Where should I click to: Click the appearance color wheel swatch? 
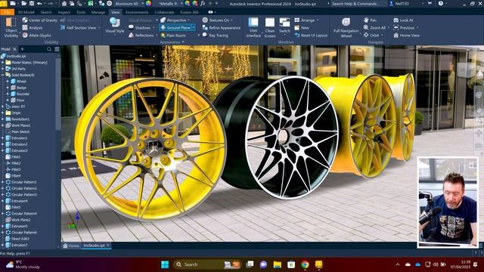coord(148,4)
